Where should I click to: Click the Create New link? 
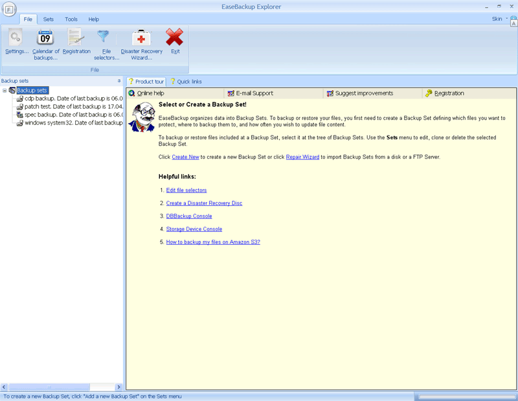click(185, 157)
